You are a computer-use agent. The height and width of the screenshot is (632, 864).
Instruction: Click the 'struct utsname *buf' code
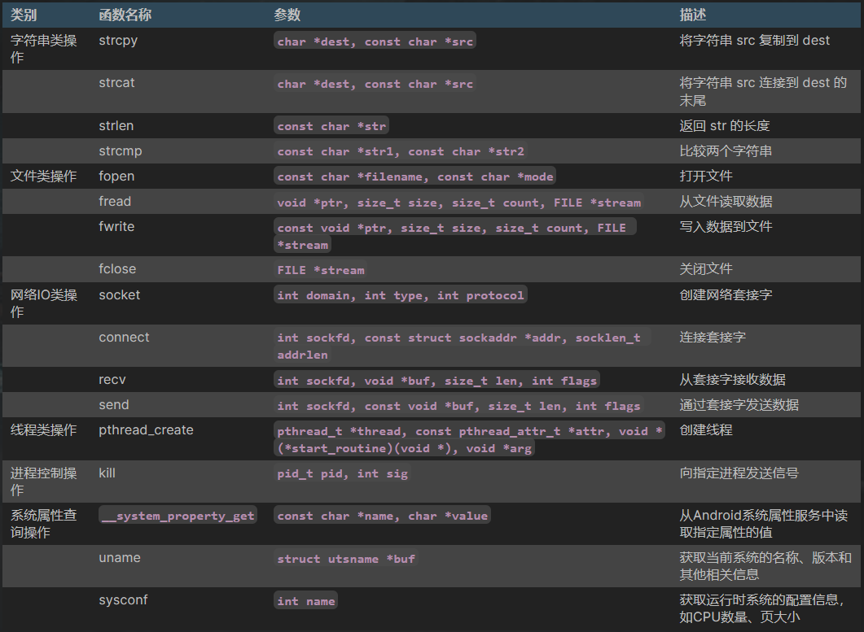346,559
